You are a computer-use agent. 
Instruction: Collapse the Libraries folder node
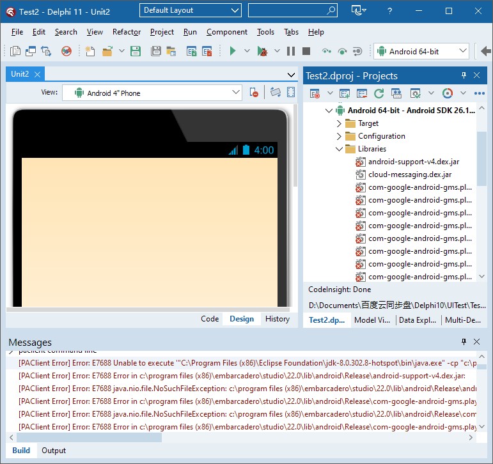point(339,149)
